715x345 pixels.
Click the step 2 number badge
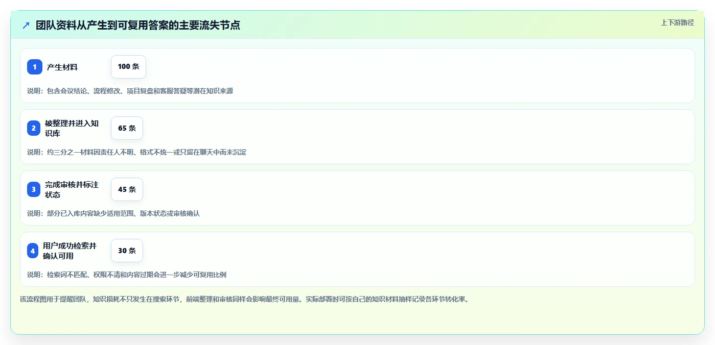click(34, 128)
